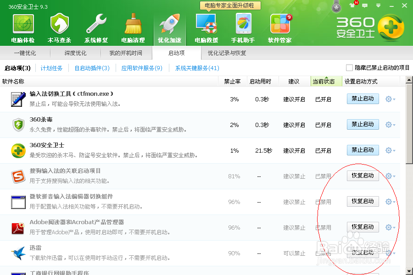Screen dimensions: 413x275
Task: Open the skin shirt icon
Action: coord(352,5)
